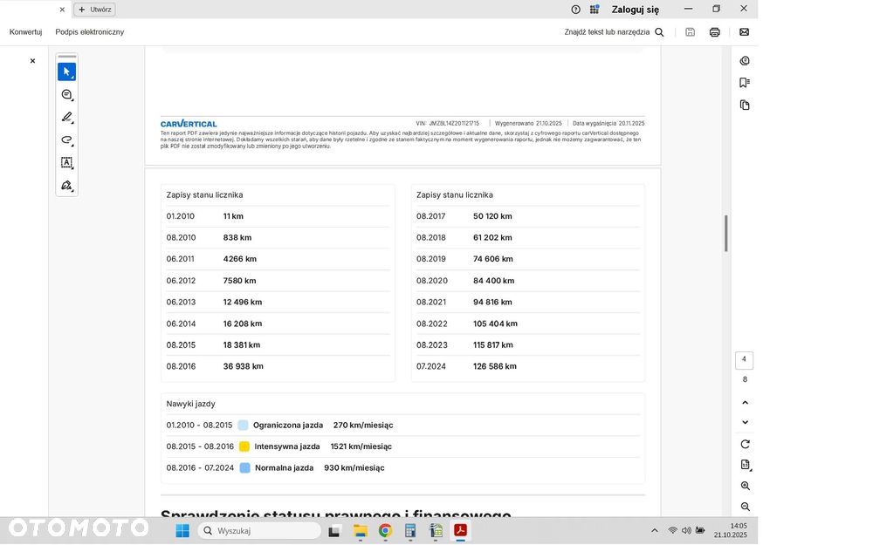The width and height of the screenshot is (873, 545).
Task: Open the bookmarks panel
Action: click(x=745, y=82)
